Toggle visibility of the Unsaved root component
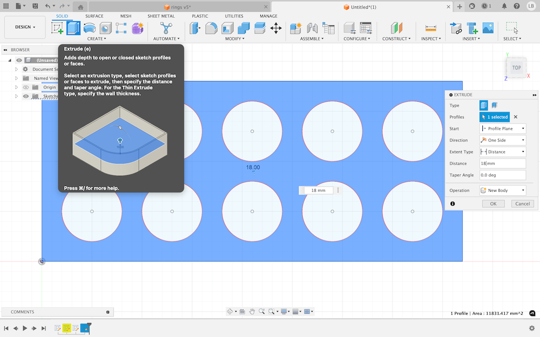This screenshot has width=540, height=337. (19, 60)
